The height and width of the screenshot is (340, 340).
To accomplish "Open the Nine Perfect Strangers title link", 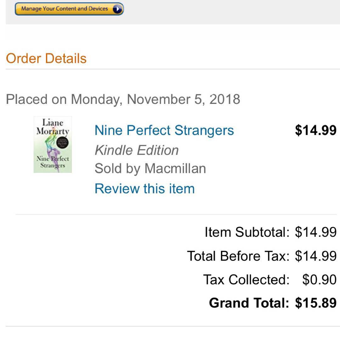I will [164, 130].
